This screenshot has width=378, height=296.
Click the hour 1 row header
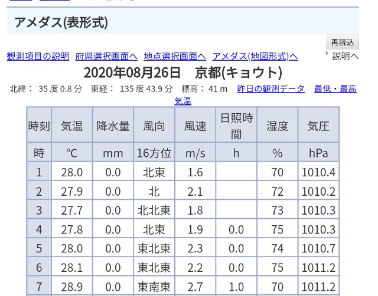tap(39, 172)
